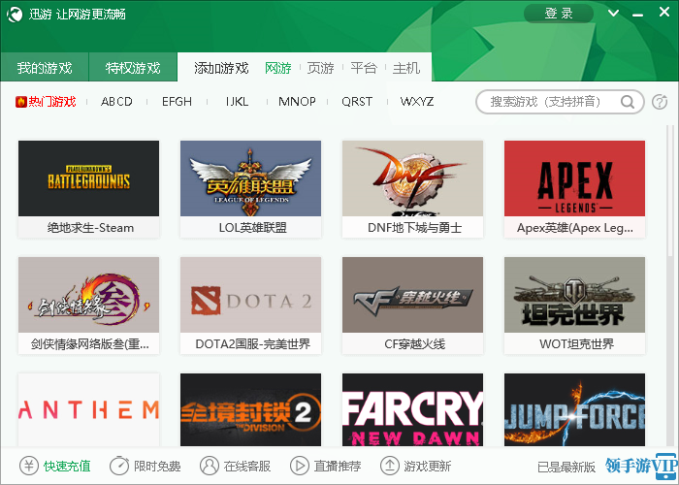Viewport: 679px width, 485px height.
Task: Select the 剑侠情缘叁 game thumbnail
Action: 89,295
